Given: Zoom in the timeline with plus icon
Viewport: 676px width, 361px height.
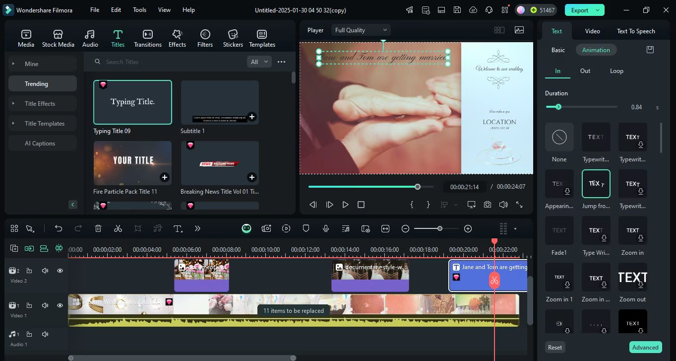Looking at the screenshot, I should coord(468,228).
